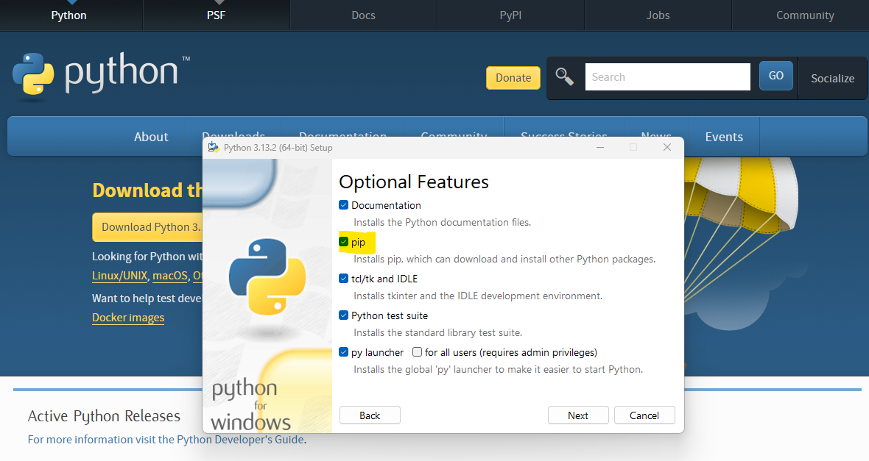869x461 pixels.
Task: Click the Download Python button on webpage
Action: click(x=147, y=227)
